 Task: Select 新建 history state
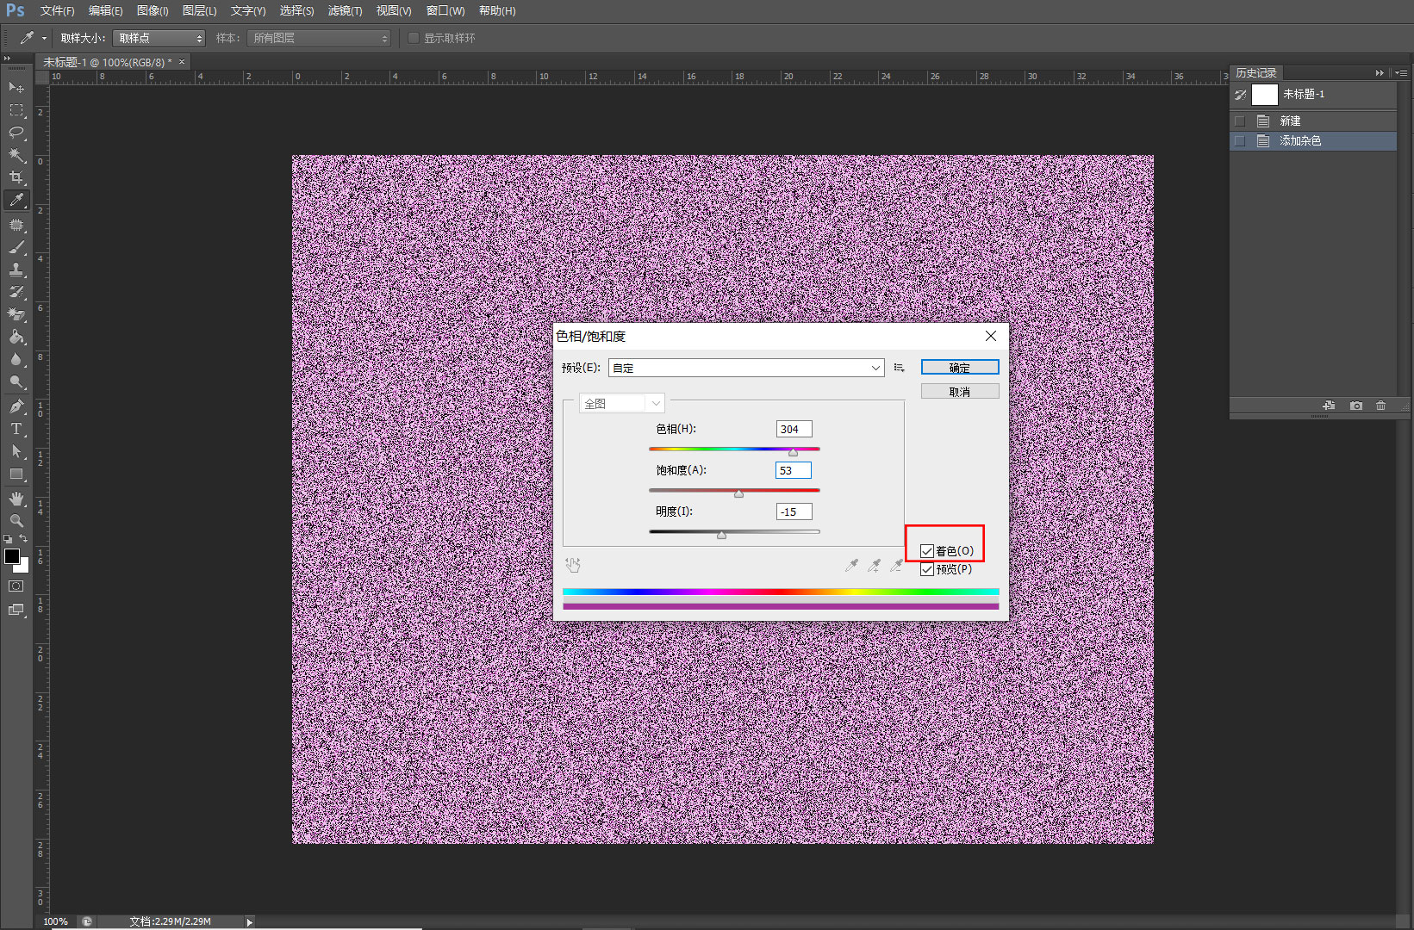1313,121
